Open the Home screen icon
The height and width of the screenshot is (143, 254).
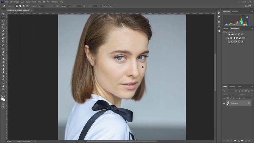(4, 6)
